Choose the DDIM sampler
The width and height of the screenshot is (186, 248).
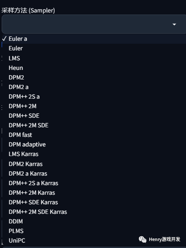94,221
